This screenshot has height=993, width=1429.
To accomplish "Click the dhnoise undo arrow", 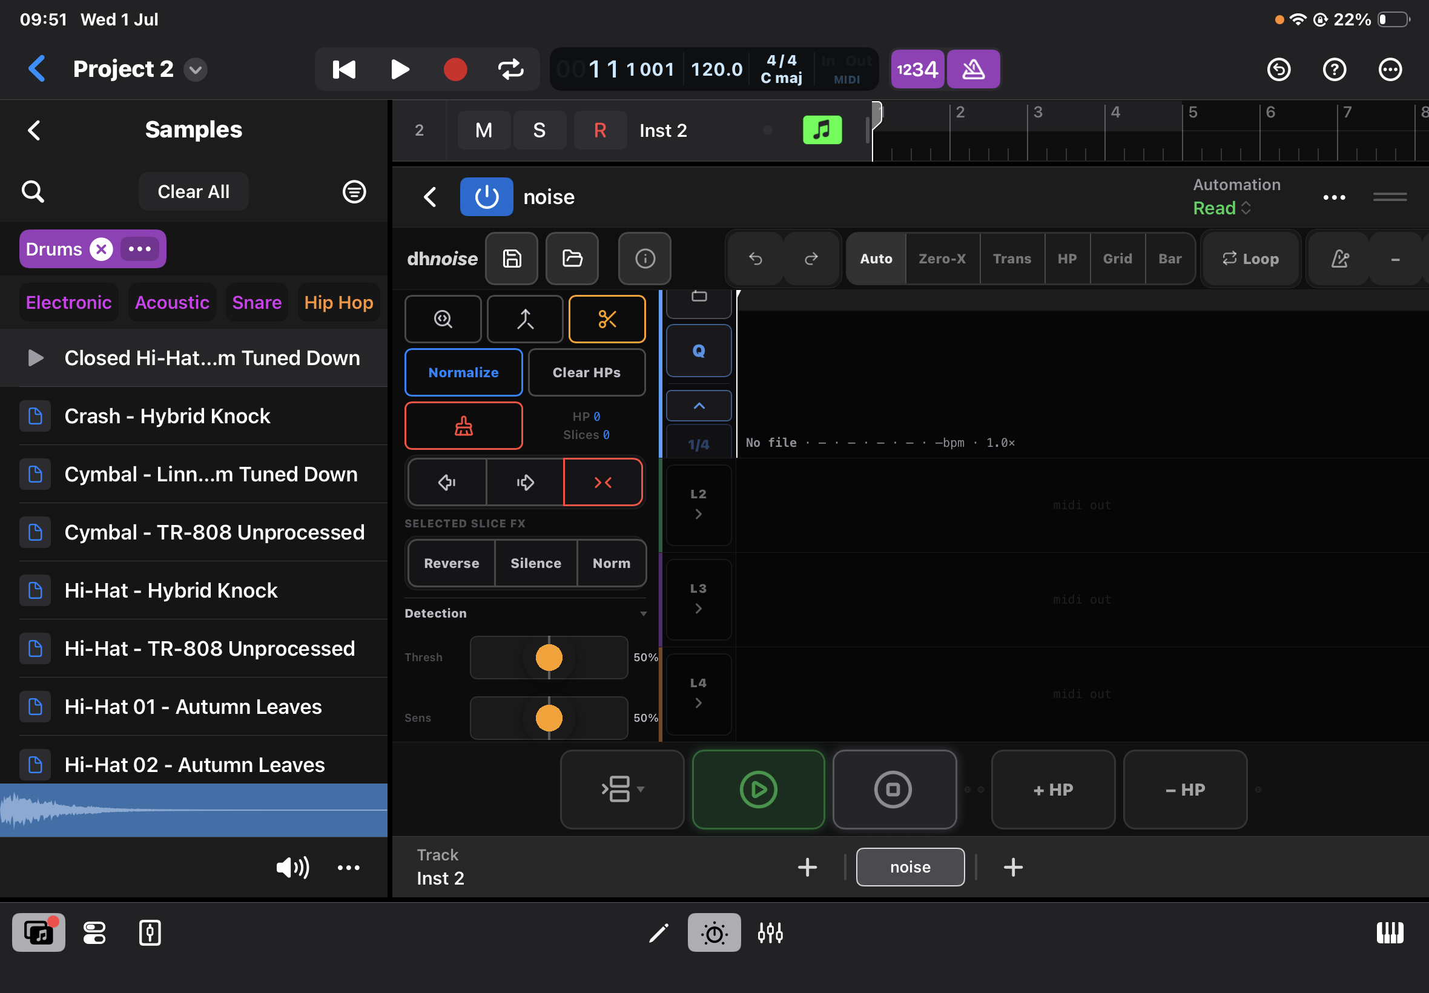I will tap(756, 258).
